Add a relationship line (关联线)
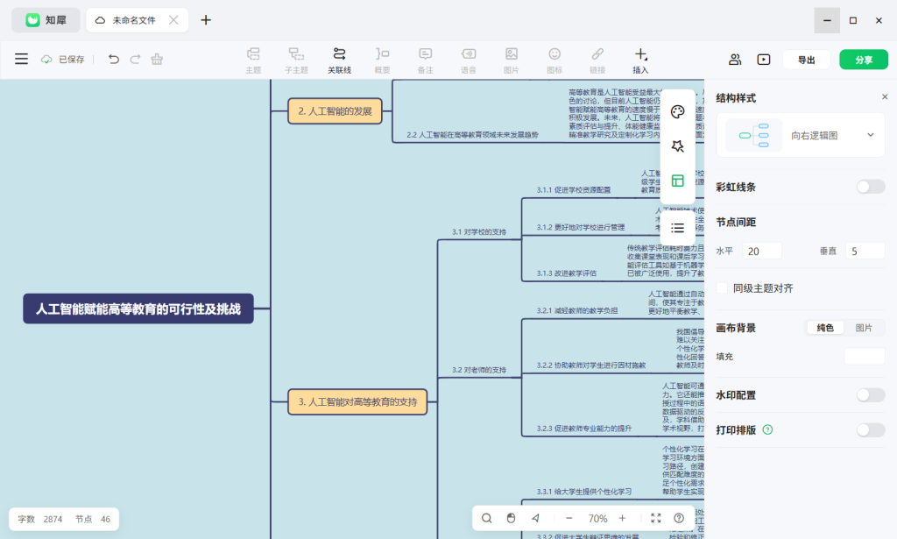 point(339,60)
